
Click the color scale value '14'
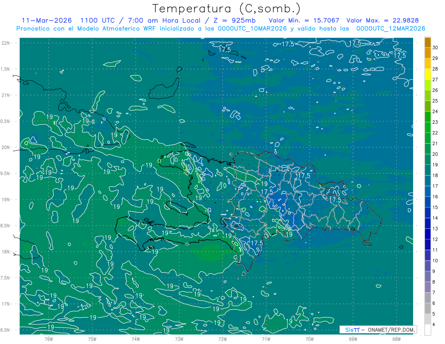point(435,218)
